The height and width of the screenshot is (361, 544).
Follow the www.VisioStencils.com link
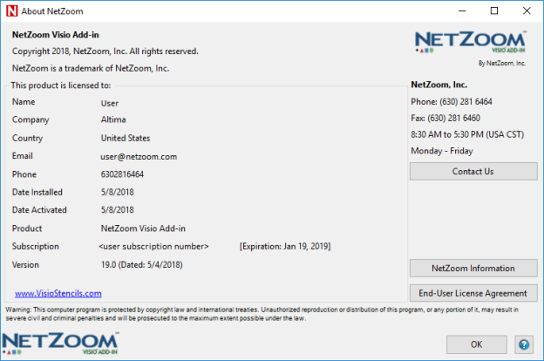pos(58,293)
